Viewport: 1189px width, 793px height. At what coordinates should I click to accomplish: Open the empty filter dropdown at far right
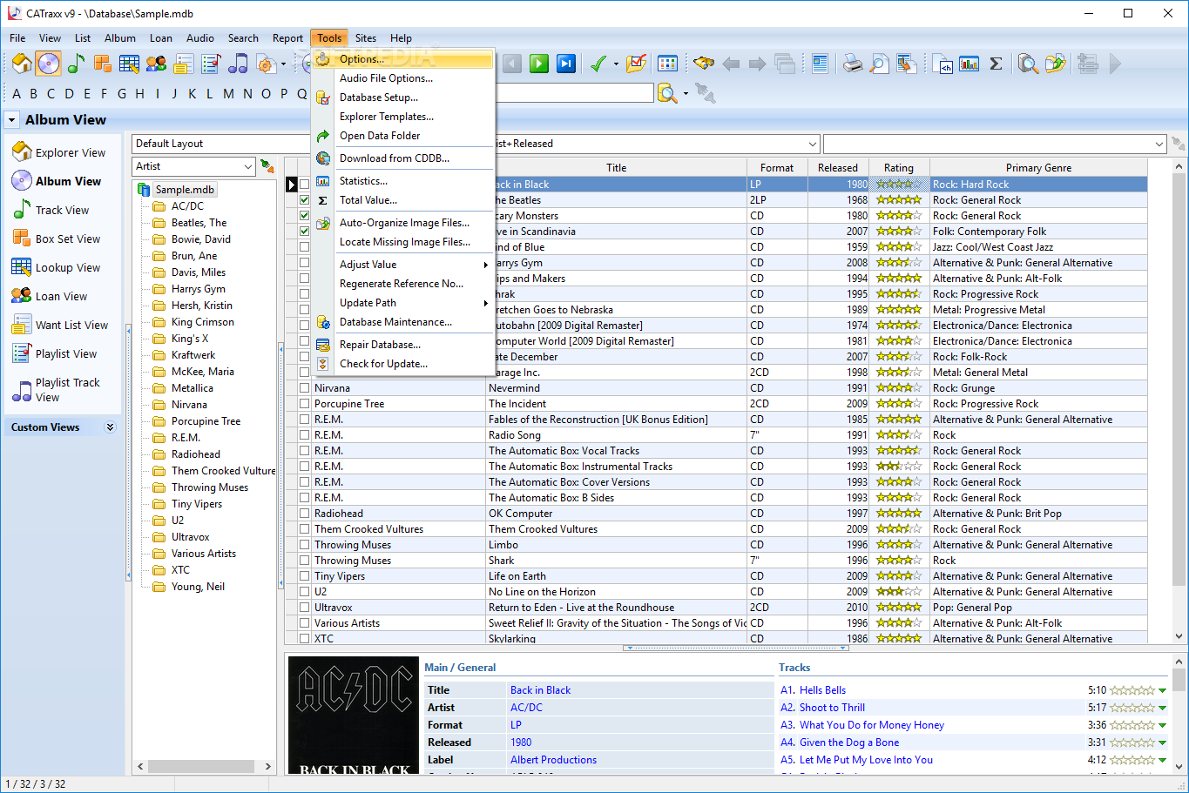[1159, 144]
